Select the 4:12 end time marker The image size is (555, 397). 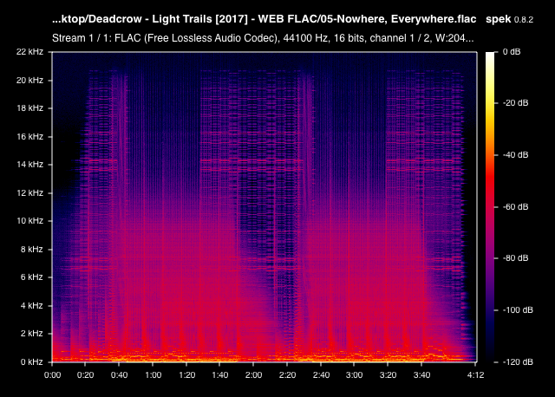[x=474, y=375]
